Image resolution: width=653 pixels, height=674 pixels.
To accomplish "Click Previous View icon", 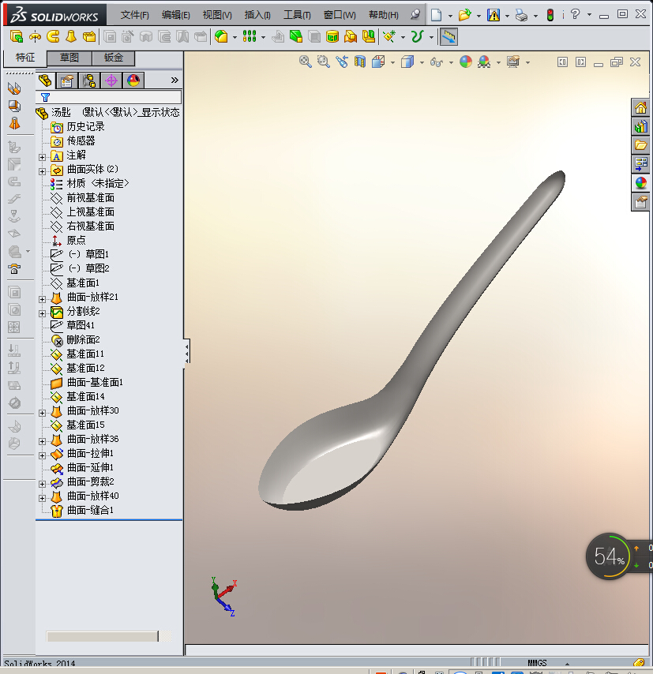I will pos(342,62).
